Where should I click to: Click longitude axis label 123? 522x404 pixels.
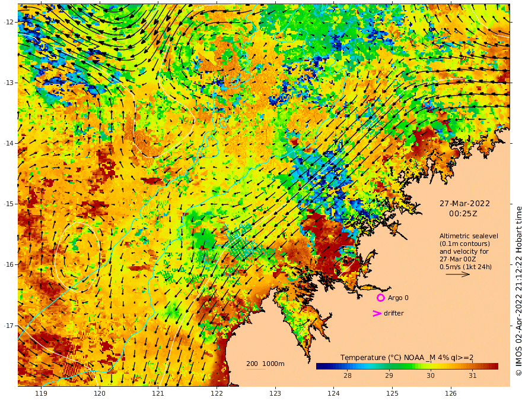(275, 393)
